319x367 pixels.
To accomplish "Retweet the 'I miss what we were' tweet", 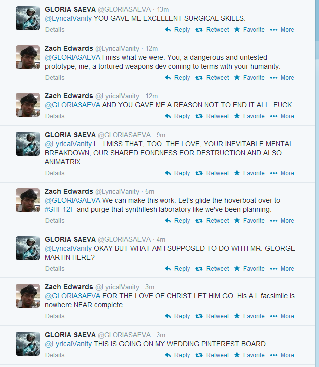I will [x=212, y=78].
